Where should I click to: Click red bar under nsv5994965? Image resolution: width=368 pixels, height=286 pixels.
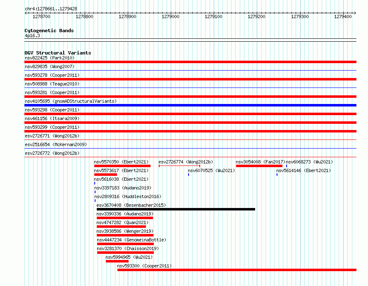(117, 261)
